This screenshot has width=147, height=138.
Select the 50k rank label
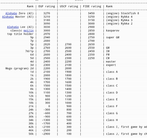(x=31, y=134)
